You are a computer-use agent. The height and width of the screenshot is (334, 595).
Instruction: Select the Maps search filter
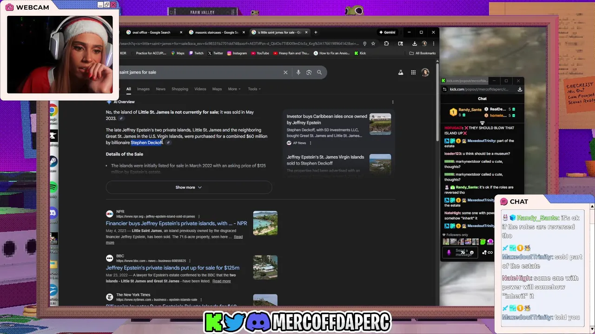point(217,89)
